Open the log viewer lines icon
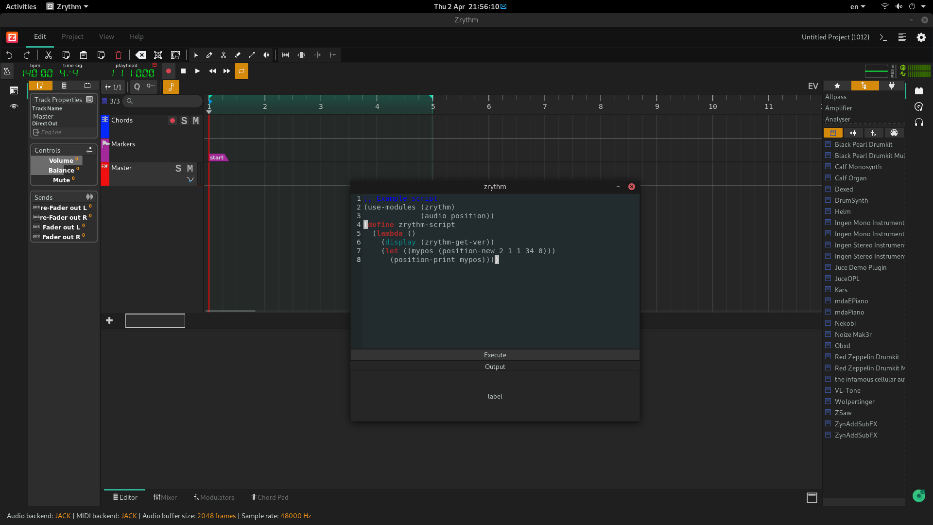Image resolution: width=933 pixels, height=525 pixels. 902,37
